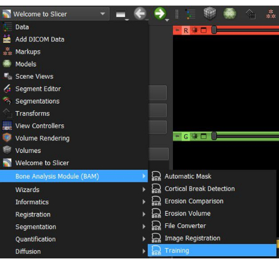This screenshot has height=264, width=279.
Task: Open the Data module from the toolbar icon
Action: click(191, 14)
